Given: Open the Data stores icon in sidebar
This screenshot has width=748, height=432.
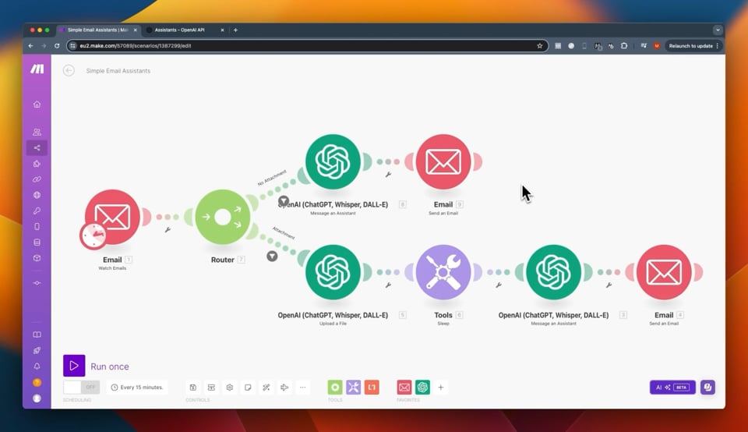Looking at the screenshot, I should (x=37, y=243).
